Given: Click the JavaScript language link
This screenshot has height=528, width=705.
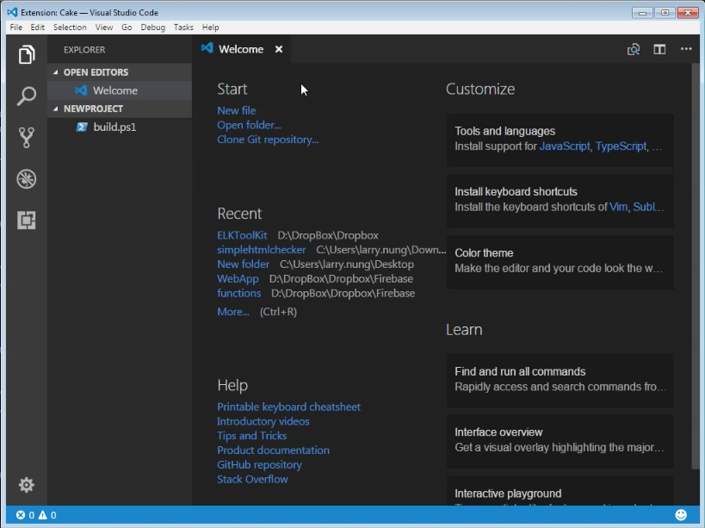Looking at the screenshot, I should coord(565,146).
